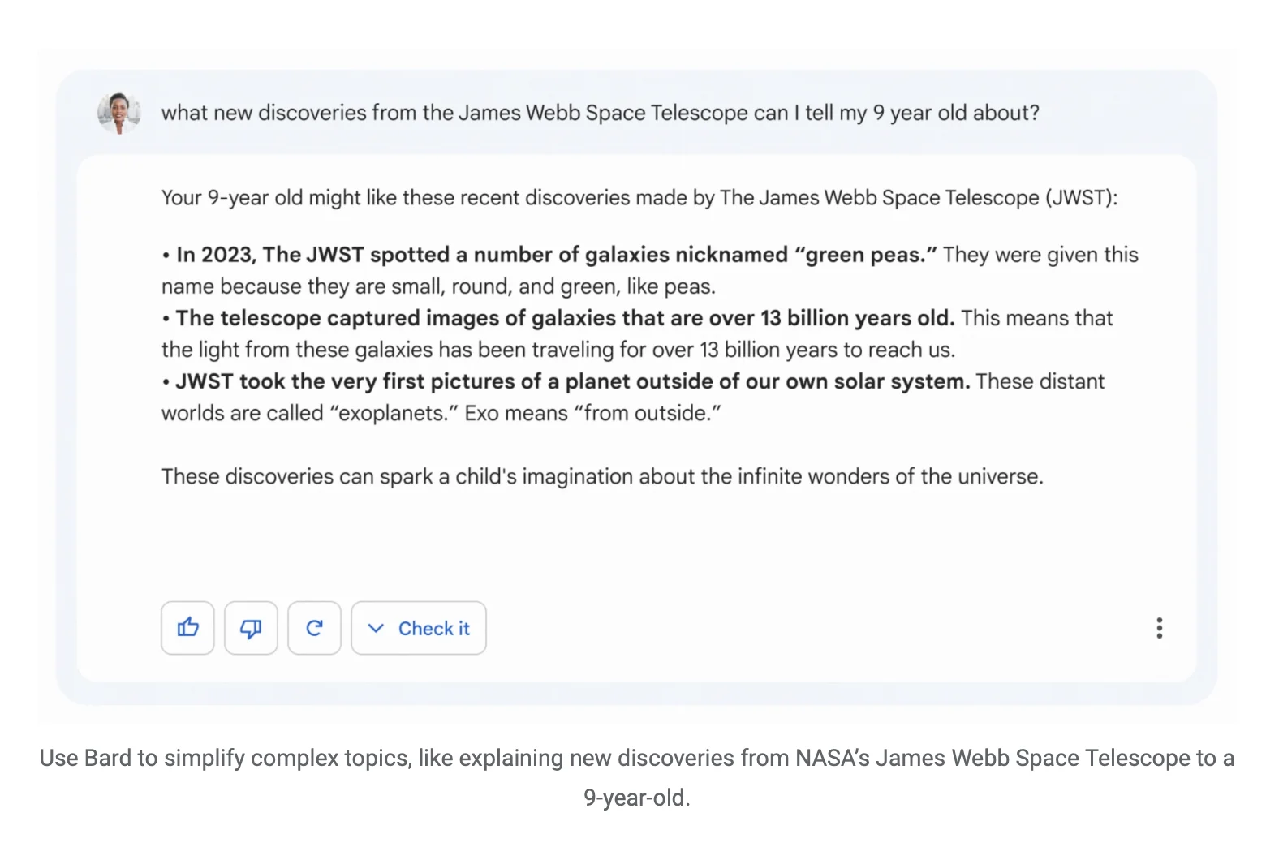Click the word 'exoplanets' in the response
Screen dimensions: 1266x860
pos(394,413)
